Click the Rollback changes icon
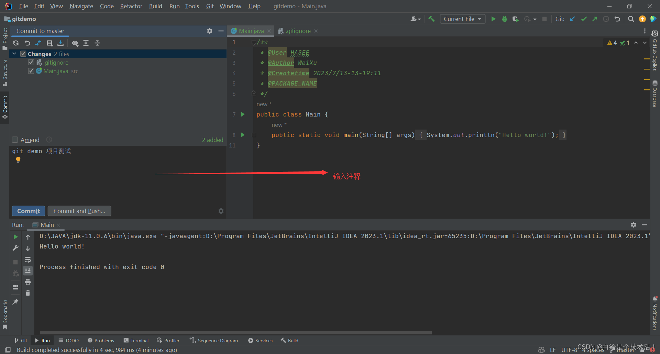The width and height of the screenshot is (660, 354). coord(27,43)
